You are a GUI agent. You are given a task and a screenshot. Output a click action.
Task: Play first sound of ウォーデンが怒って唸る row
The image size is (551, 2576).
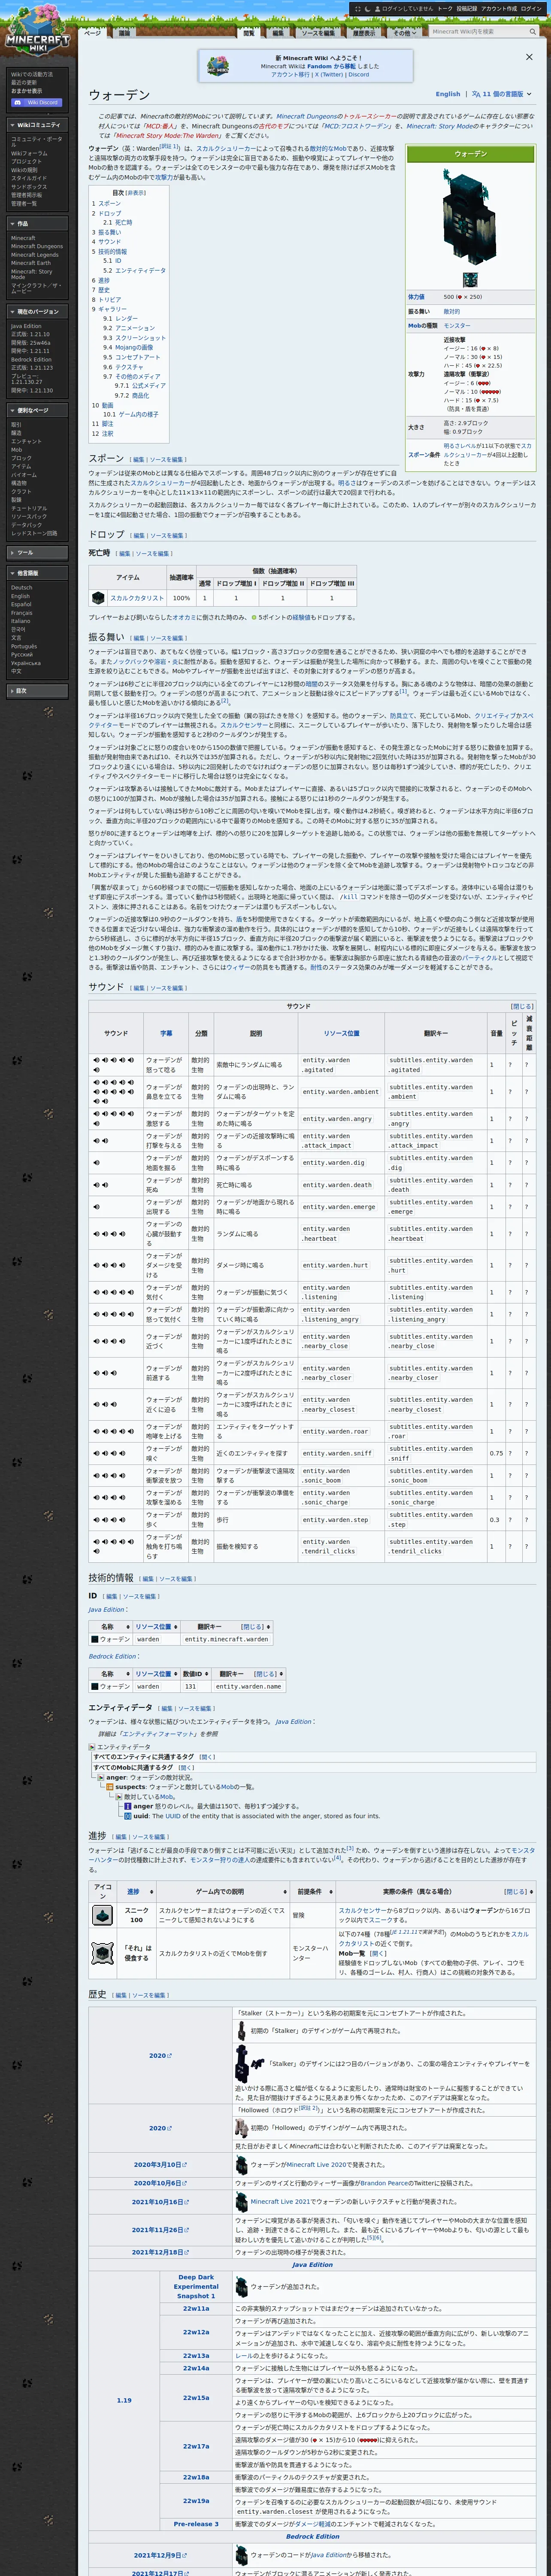click(97, 1060)
